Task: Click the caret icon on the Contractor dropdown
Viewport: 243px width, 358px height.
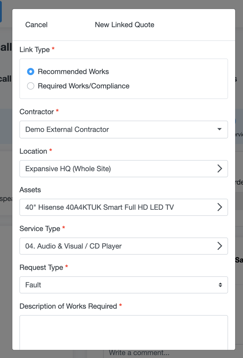Action: click(x=220, y=129)
